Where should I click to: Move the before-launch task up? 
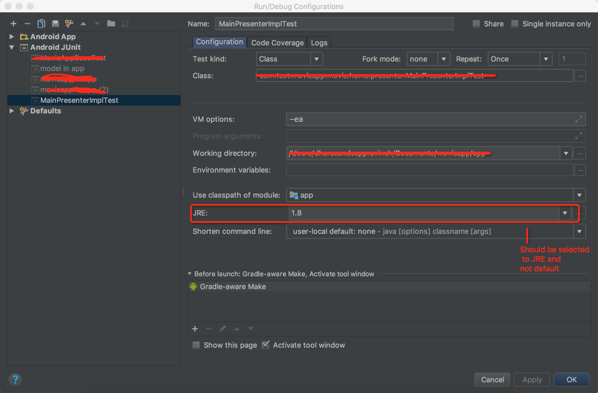(237, 329)
